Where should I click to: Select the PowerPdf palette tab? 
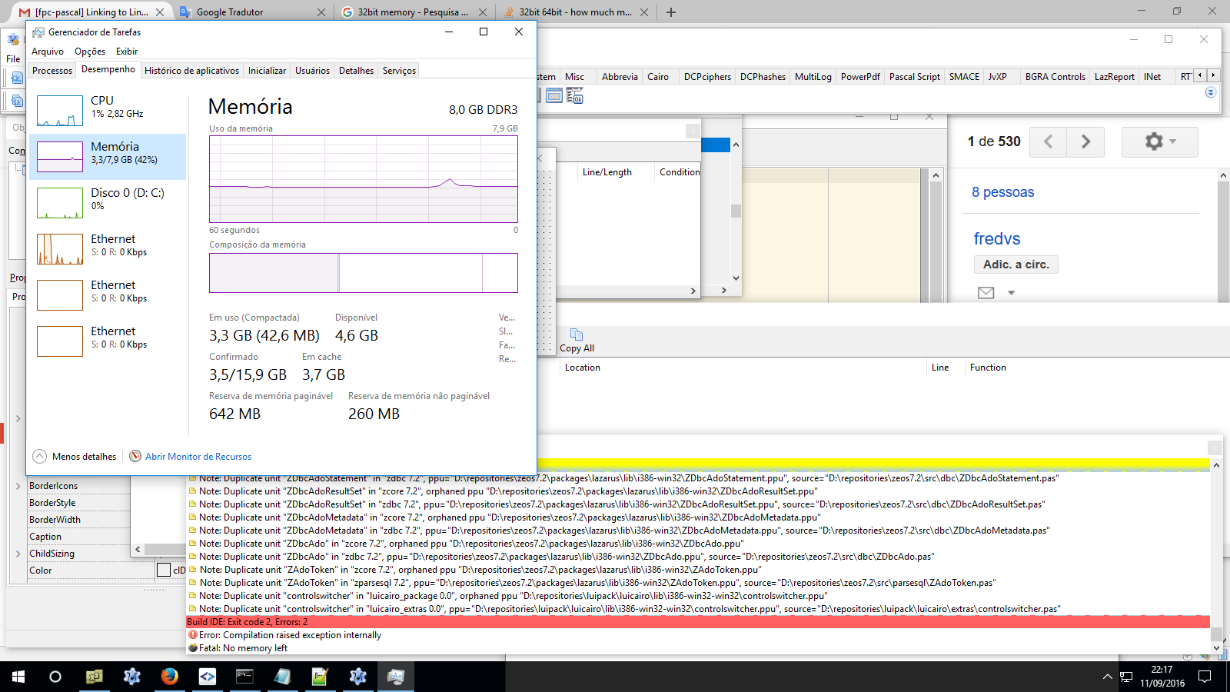coord(860,77)
